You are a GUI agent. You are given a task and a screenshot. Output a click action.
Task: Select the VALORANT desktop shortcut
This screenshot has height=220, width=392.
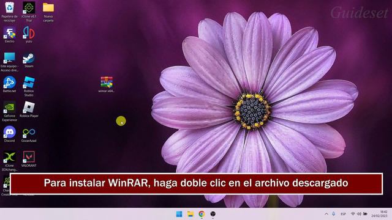[x=29, y=159]
